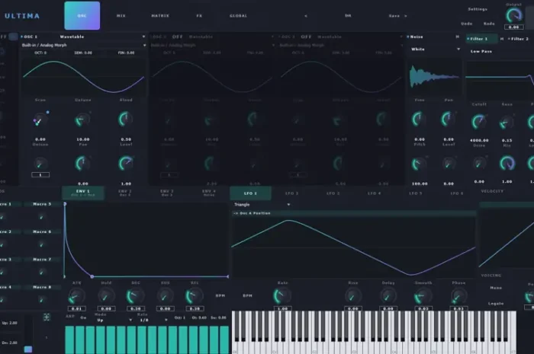Toggle the LFO BPM sync

coord(248,295)
